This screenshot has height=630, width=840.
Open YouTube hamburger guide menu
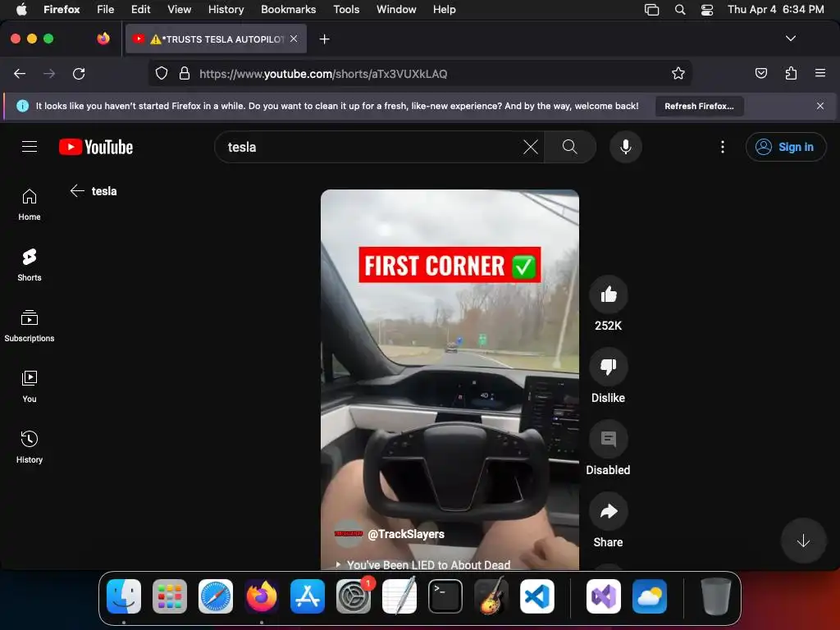(x=30, y=146)
